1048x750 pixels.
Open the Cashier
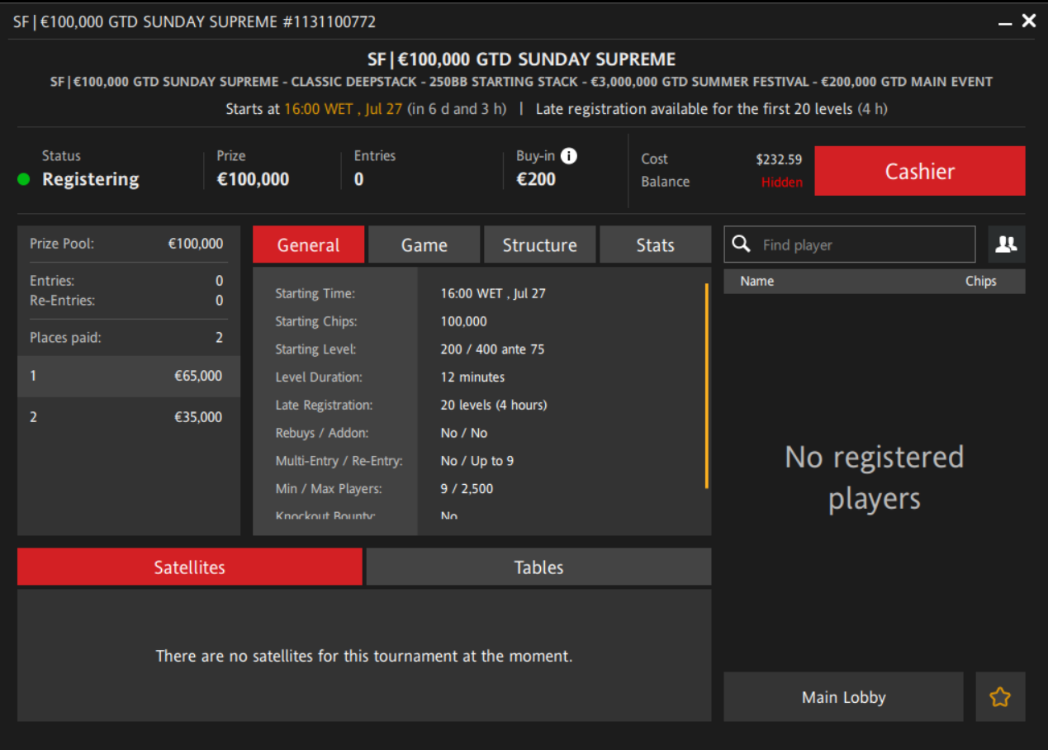[x=919, y=171]
